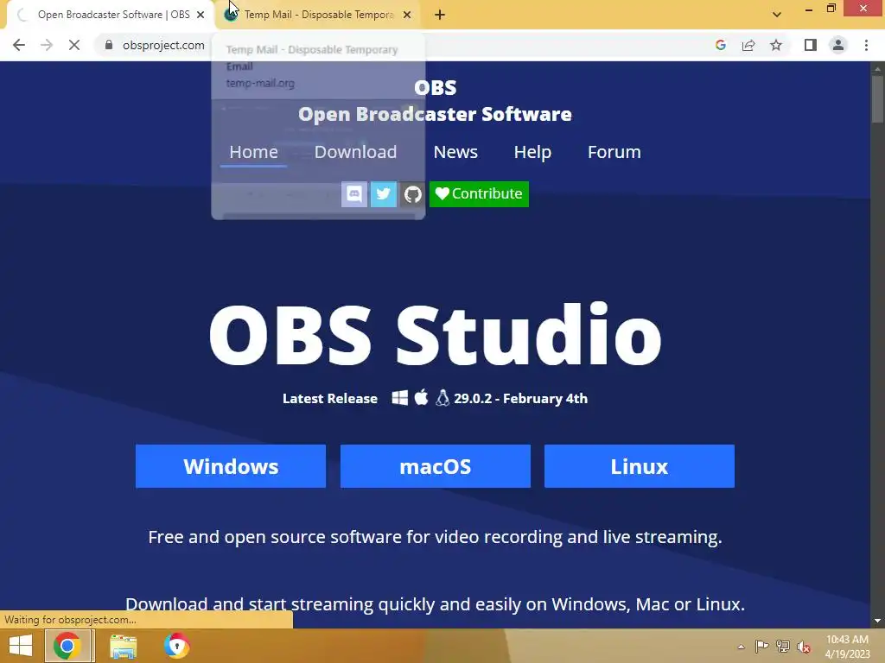This screenshot has width=885, height=663.
Task: Click the page scrollbar thumb
Action: point(877,99)
